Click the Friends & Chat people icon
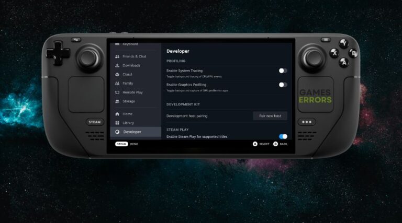This screenshot has width=402, height=223. tap(117, 56)
